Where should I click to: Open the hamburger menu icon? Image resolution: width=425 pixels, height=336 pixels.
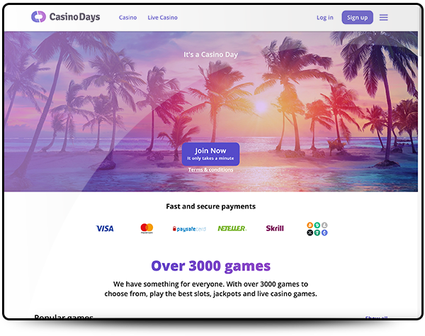click(x=383, y=18)
